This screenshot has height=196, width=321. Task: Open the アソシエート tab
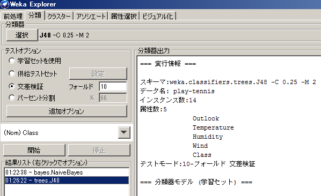click(x=91, y=16)
